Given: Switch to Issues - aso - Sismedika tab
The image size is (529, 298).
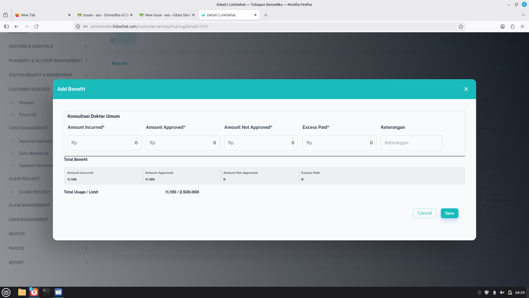Looking at the screenshot, I should click(x=106, y=15).
